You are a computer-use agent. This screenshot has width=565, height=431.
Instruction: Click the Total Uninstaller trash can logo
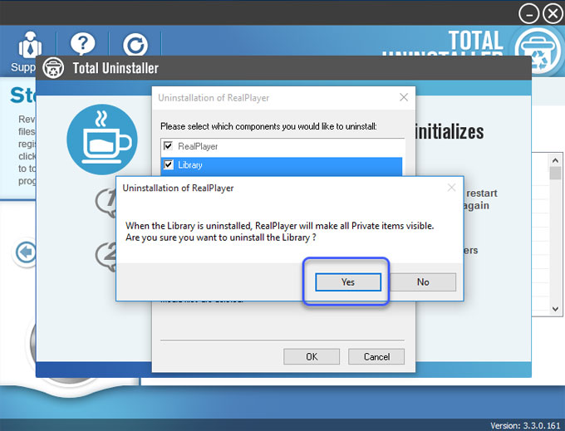(538, 51)
